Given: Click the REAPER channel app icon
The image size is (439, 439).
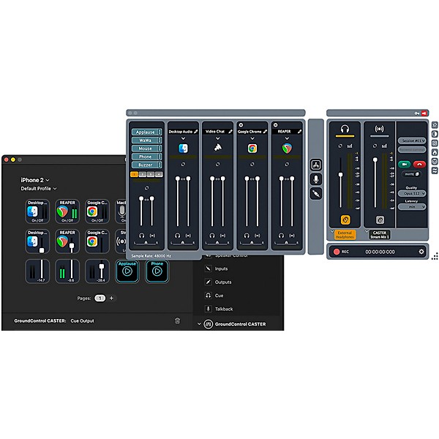Looking at the screenshot, I should tap(287, 149).
